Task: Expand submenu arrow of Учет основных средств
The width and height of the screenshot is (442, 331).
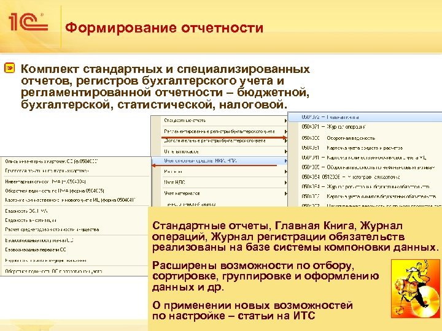Action: (285, 161)
